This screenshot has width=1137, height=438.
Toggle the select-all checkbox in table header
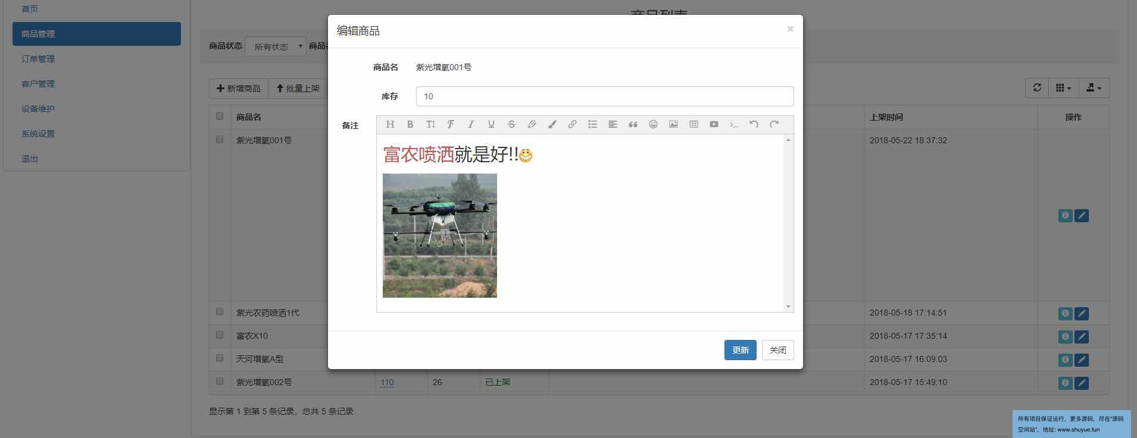(x=220, y=116)
